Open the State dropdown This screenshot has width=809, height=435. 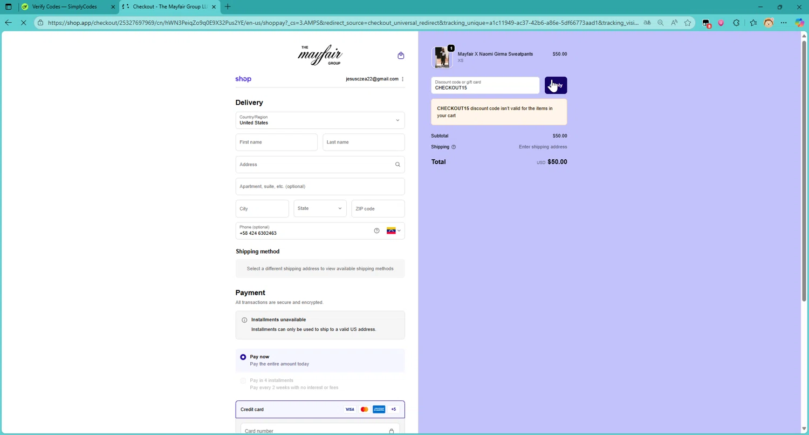pyautogui.click(x=320, y=208)
